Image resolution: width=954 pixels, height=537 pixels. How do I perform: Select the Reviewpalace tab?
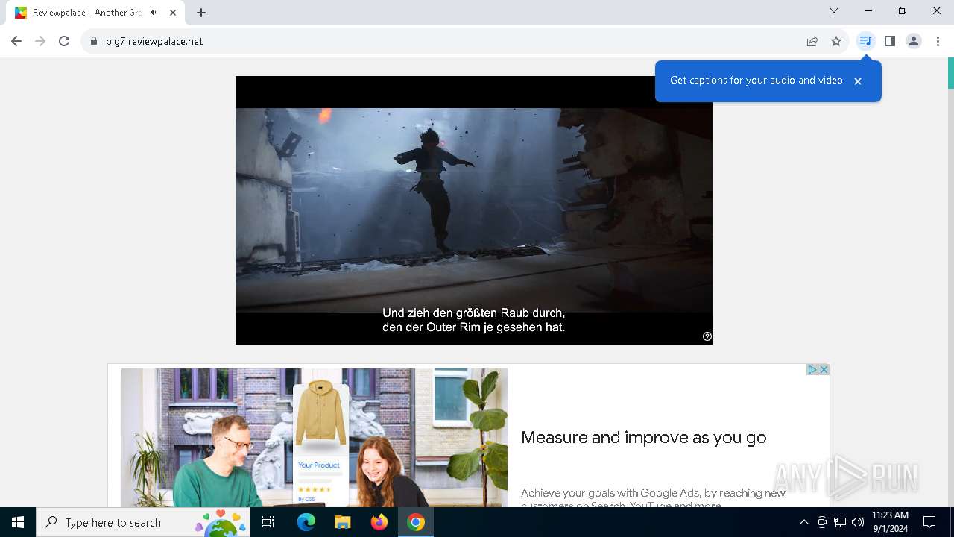(x=96, y=13)
